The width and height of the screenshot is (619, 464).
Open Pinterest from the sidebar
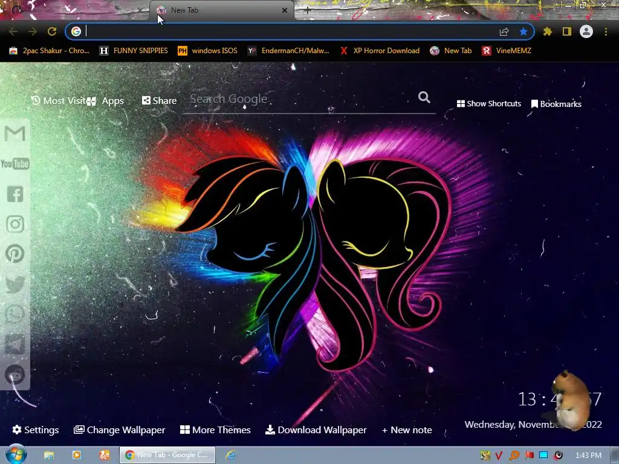(x=15, y=254)
